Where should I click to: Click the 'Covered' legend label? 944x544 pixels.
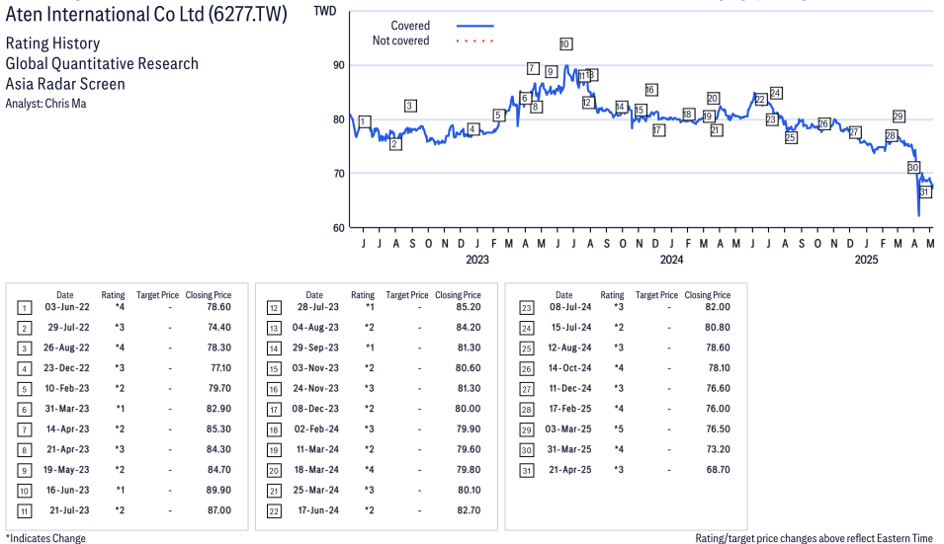click(410, 26)
